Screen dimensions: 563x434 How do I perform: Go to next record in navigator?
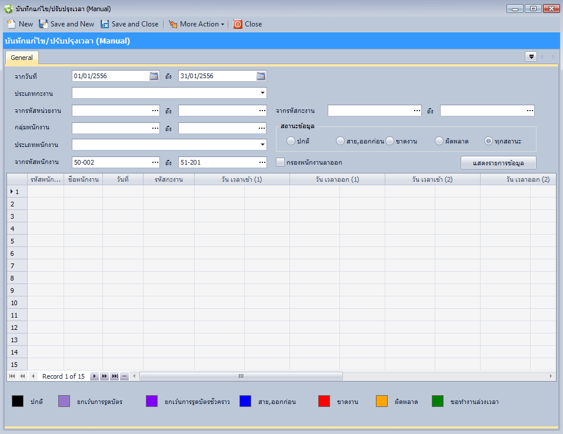pyautogui.click(x=94, y=376)
